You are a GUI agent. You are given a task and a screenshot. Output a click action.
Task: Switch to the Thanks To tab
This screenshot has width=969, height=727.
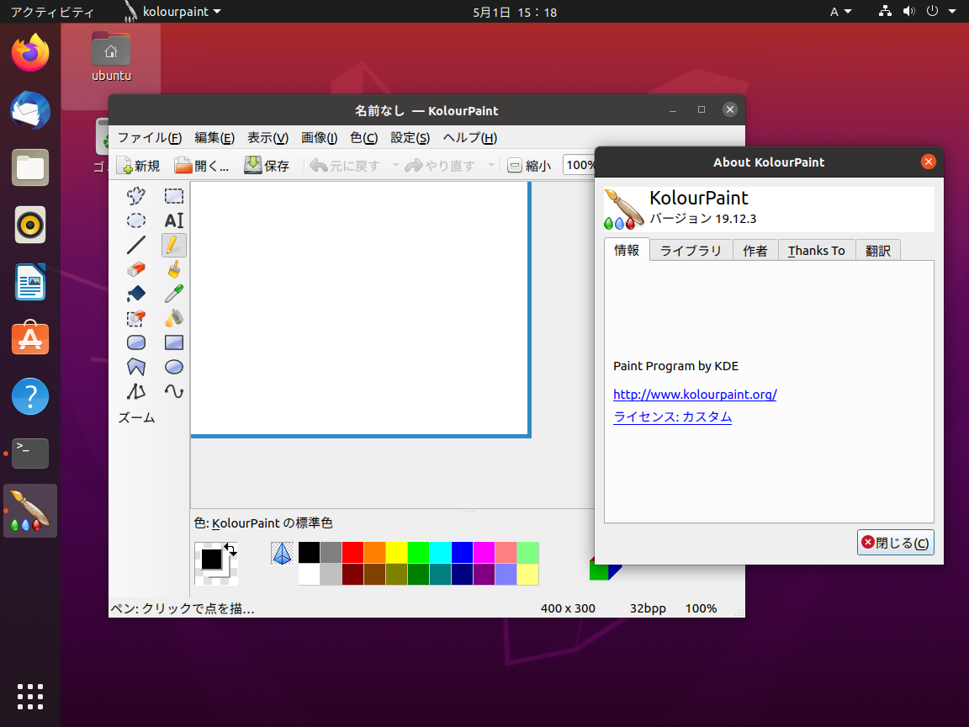tap(816, 250)
